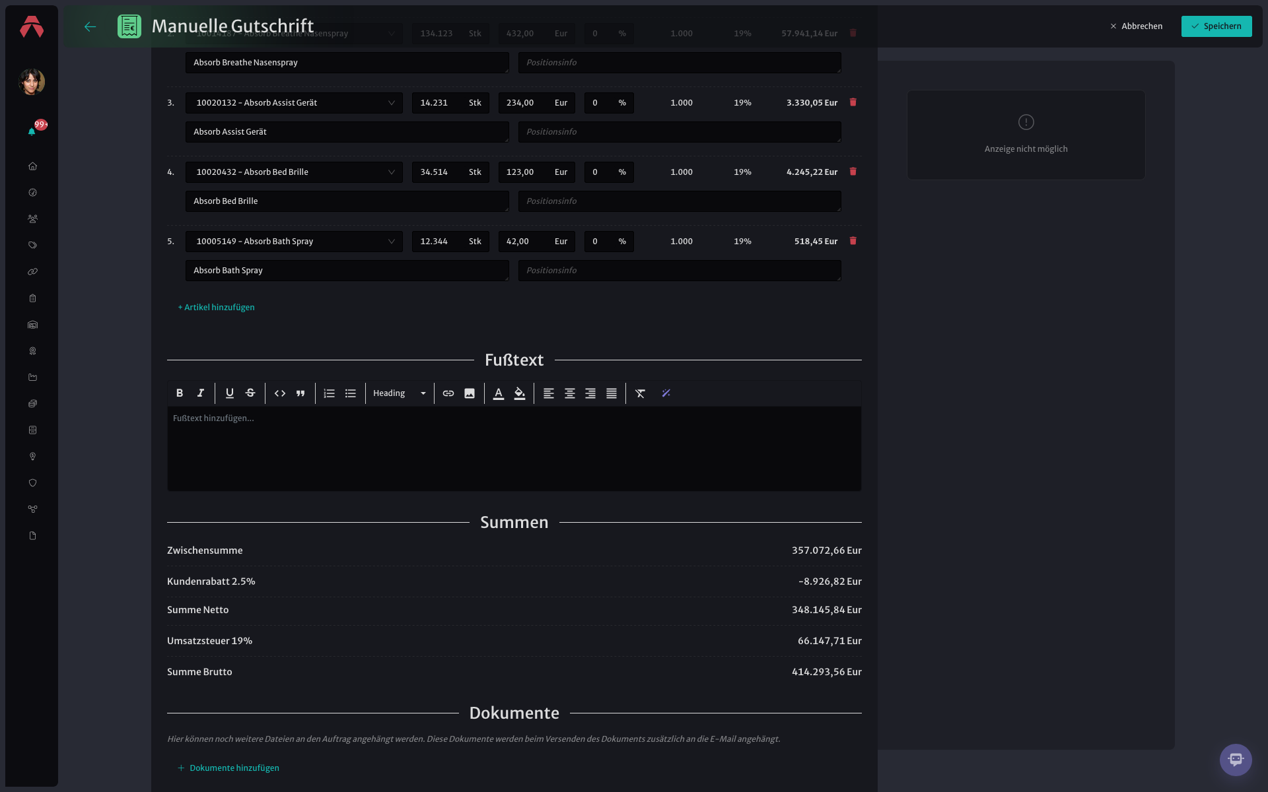The image size is (1268, 792).
Task: Open the chat support bubble
Action: [1236, 760]
